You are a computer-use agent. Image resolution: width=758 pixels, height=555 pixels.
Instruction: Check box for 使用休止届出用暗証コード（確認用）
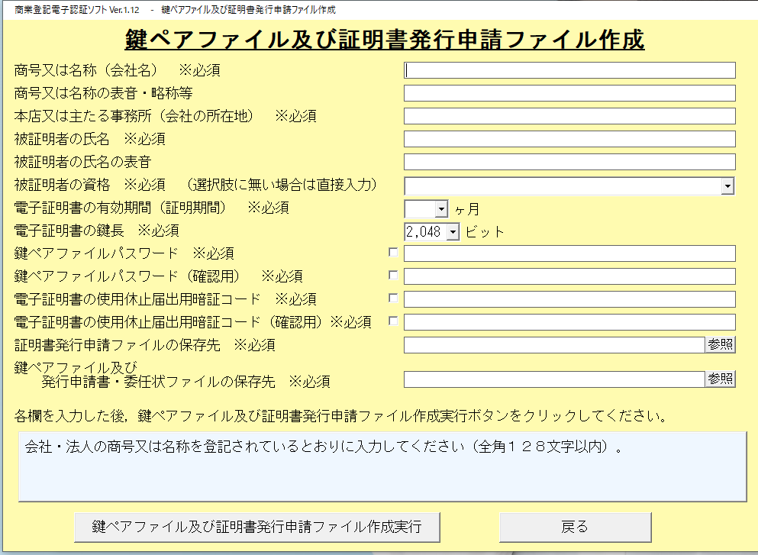coord(393,321)
